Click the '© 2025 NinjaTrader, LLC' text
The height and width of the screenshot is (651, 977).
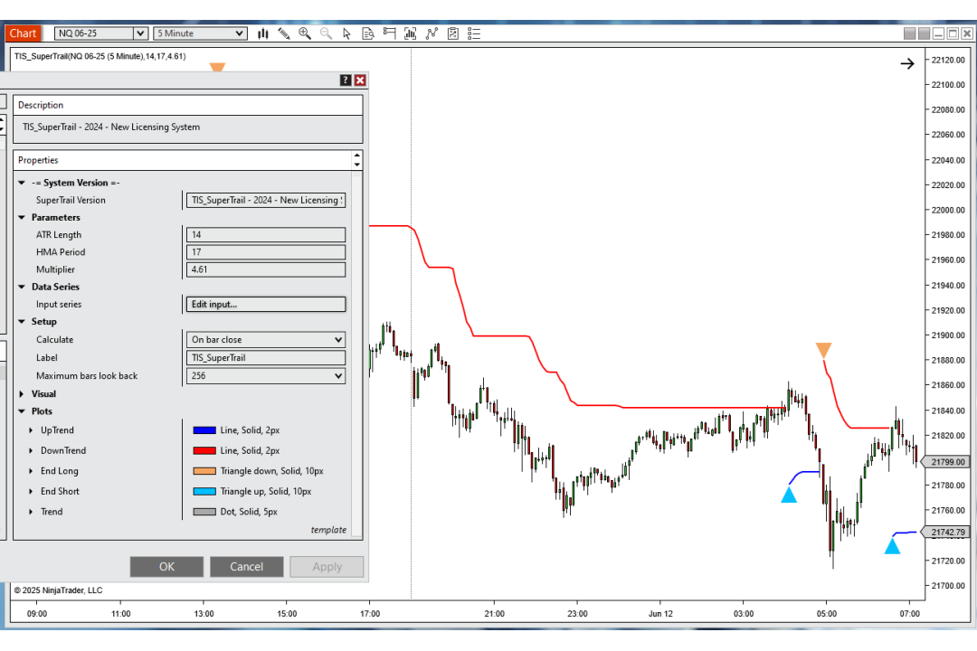tap(59, 590)
